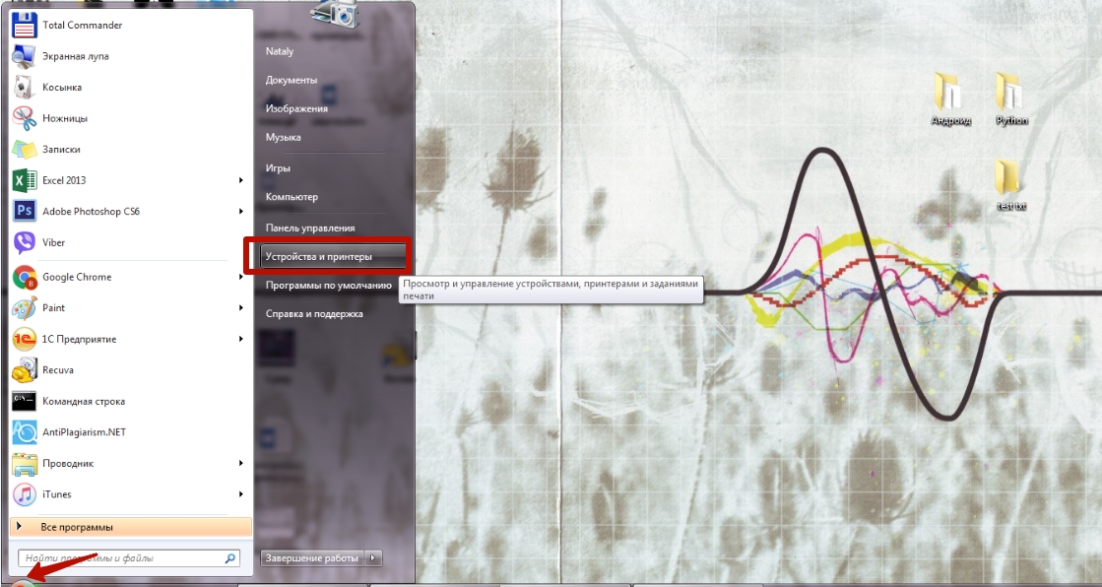
Task: Show Все программы list
Action: [77, 527]
